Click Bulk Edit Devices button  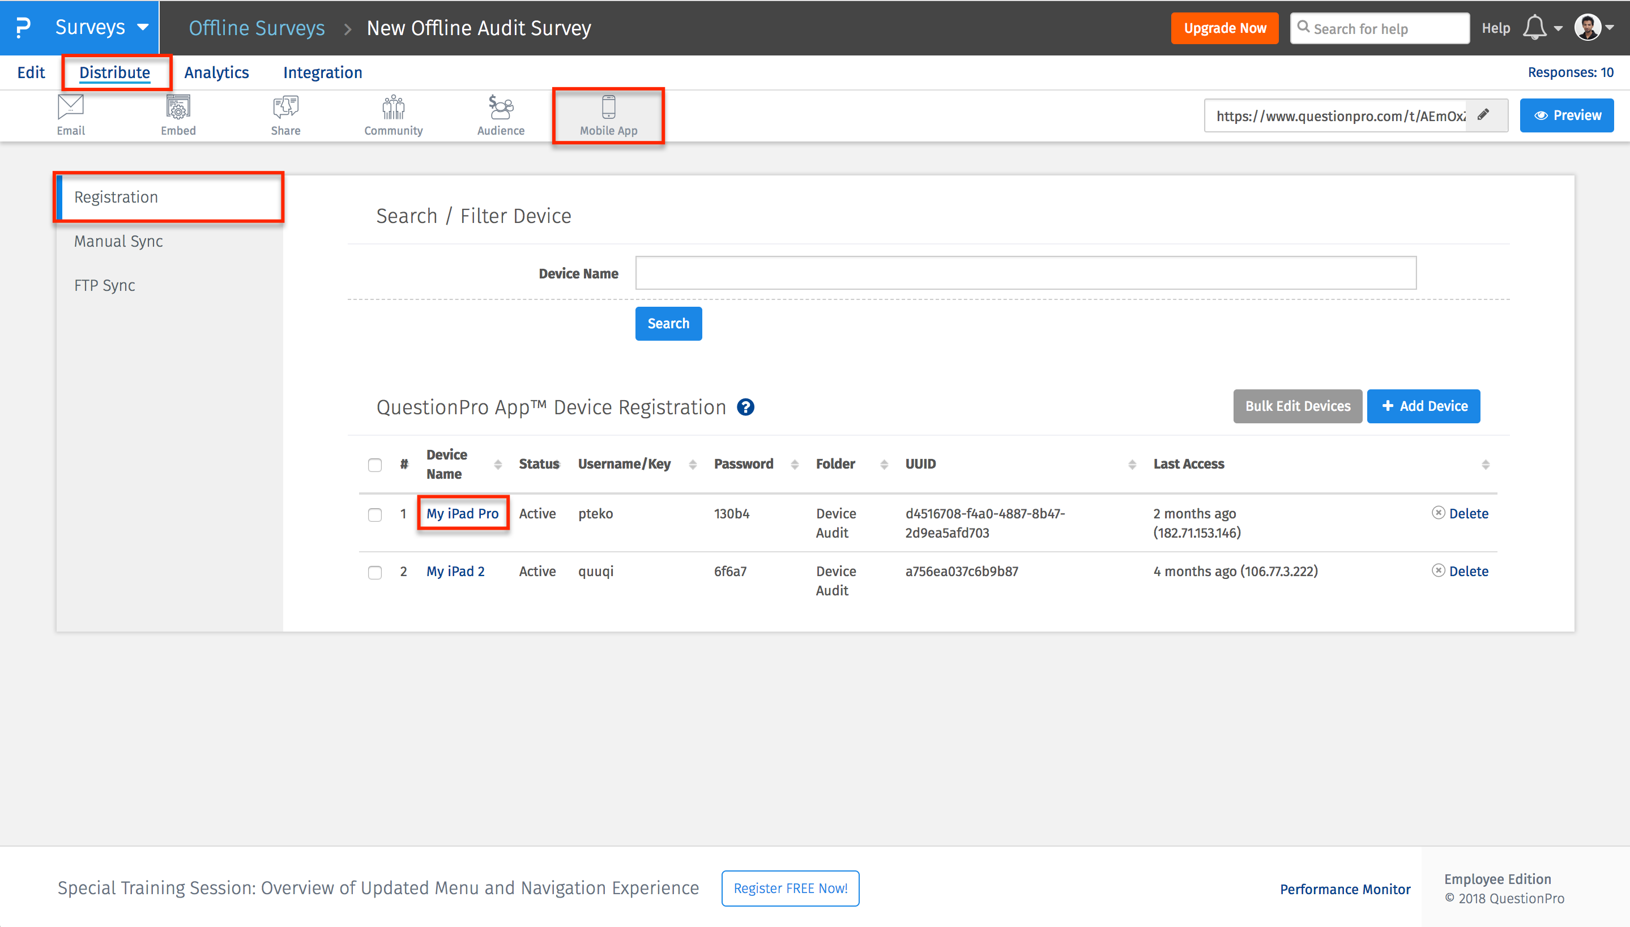pyautogui.click(x=1298, y=406)
